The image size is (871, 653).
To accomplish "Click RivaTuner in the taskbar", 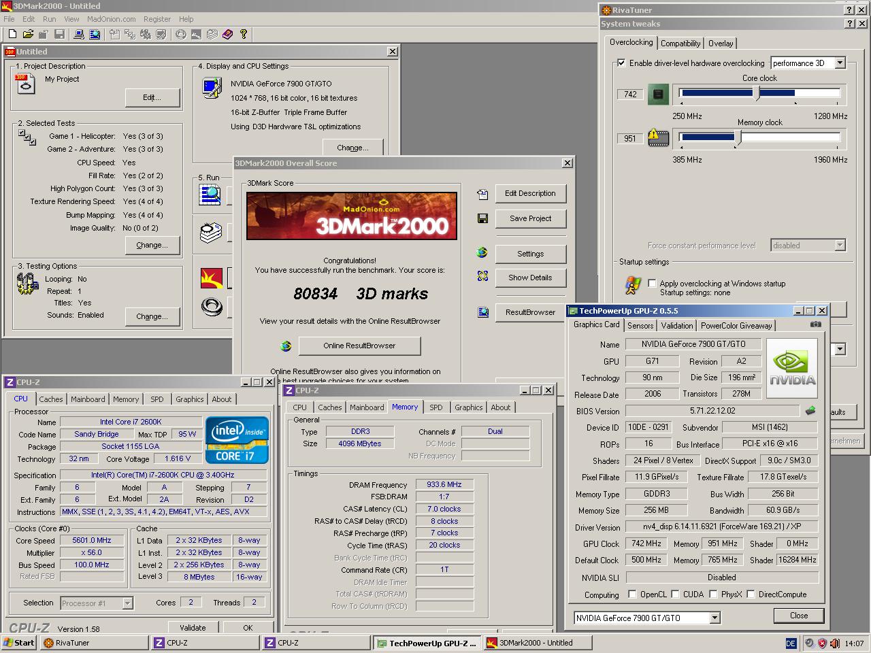I will [x=94, y=643].
